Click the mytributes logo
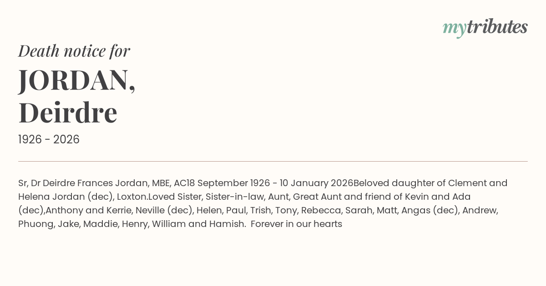 [x=485, y=27]
